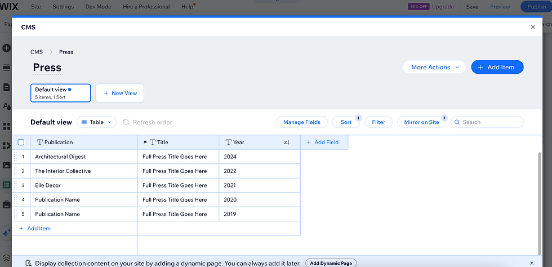Image resolution: width=552 pixels, height=267 pixels.
Task: Tick the select-all checkbox in table header
Action: pos(21,143)
